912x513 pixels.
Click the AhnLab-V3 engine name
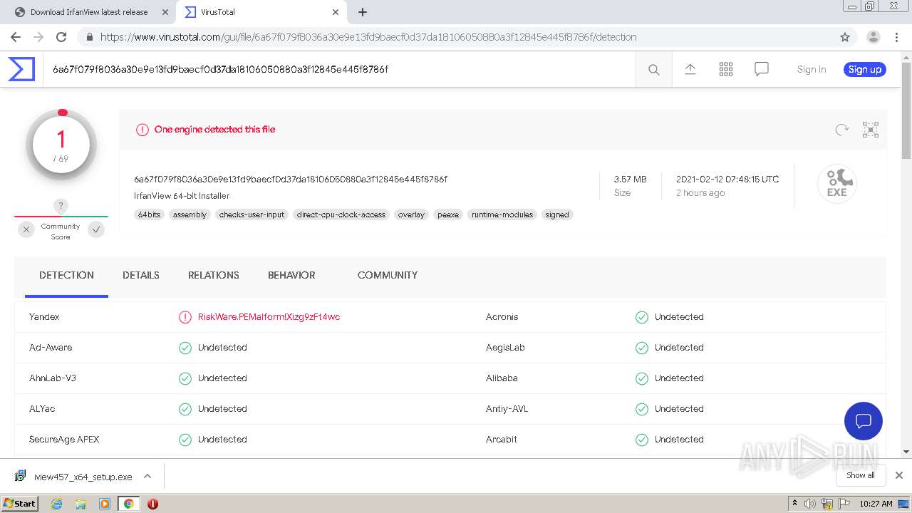click(x=53, y=378)
